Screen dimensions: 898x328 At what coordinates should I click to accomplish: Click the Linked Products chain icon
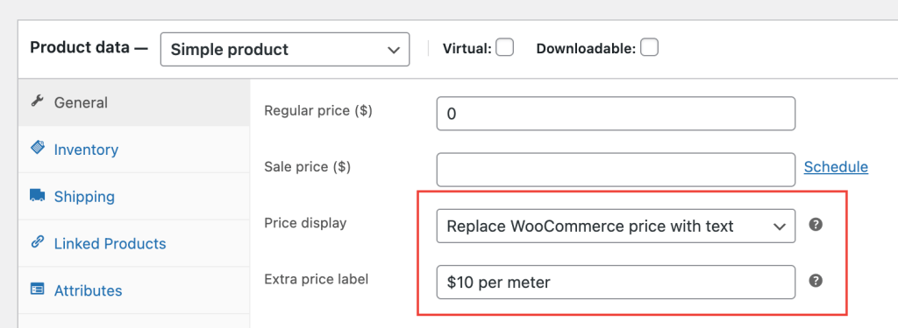37,243
